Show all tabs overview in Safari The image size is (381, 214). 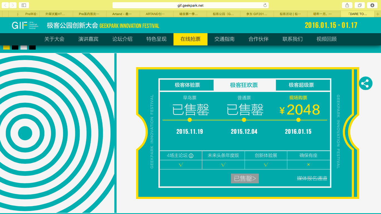pos(360,5)
